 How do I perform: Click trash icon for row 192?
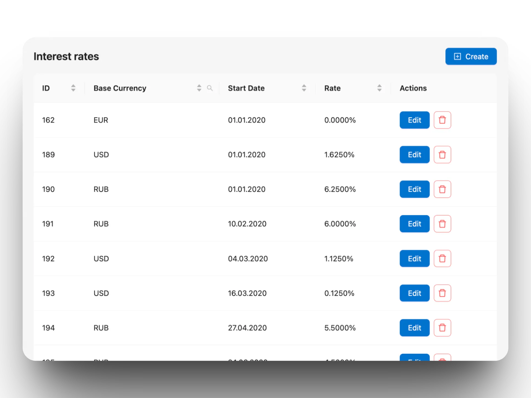tap(442, 258)
